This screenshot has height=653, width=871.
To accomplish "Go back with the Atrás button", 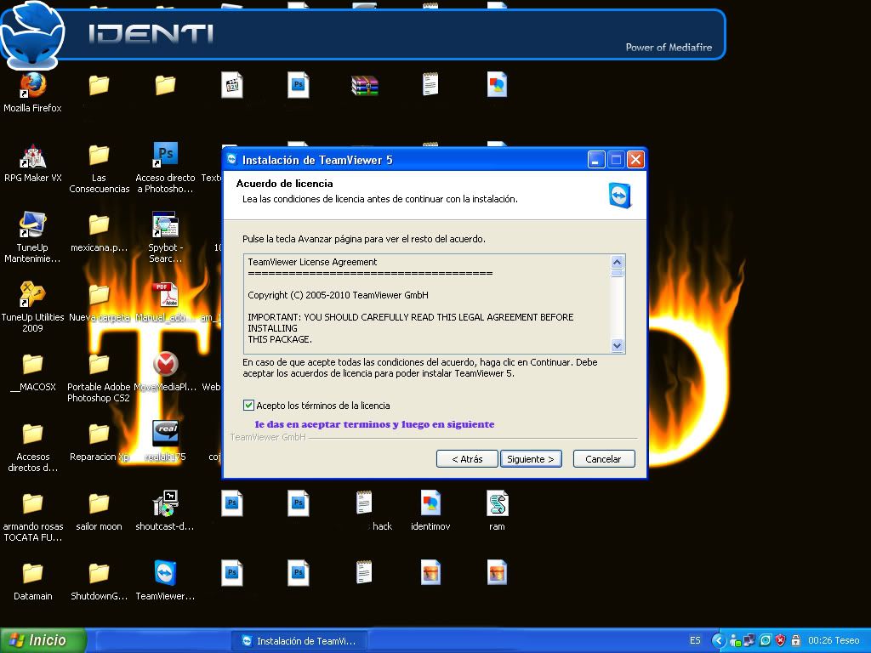I will coord(467,458).
